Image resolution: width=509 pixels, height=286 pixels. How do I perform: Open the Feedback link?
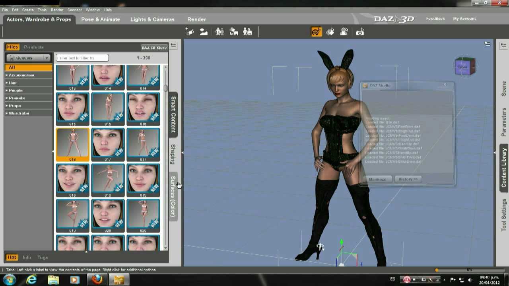[435, 19]
